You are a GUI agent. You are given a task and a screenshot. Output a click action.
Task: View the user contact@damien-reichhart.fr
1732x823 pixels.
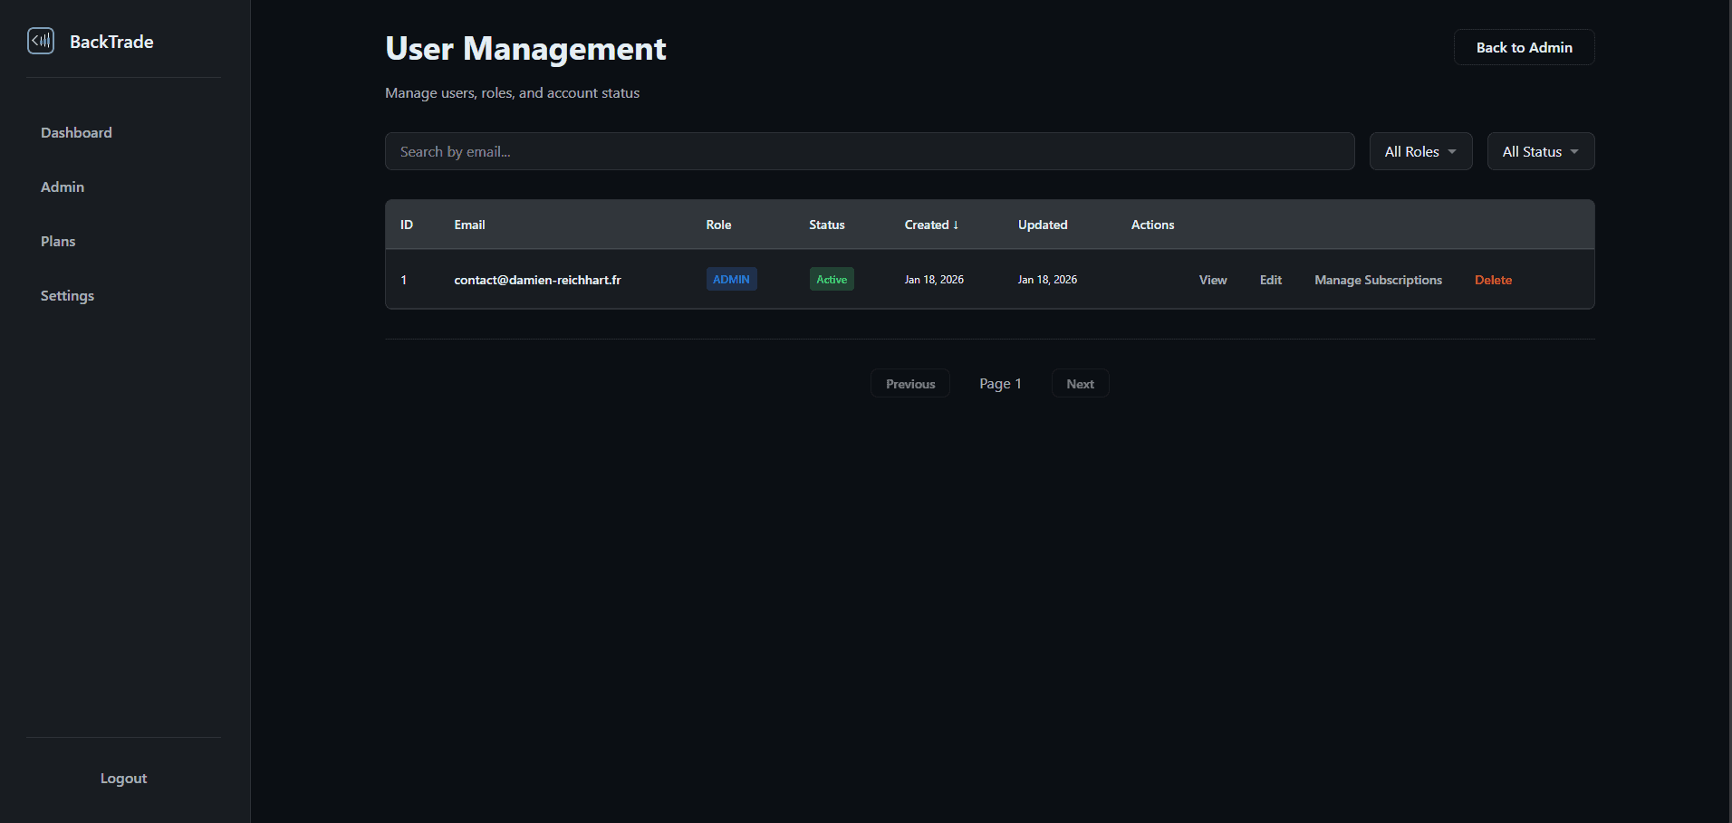point(1212,280)
